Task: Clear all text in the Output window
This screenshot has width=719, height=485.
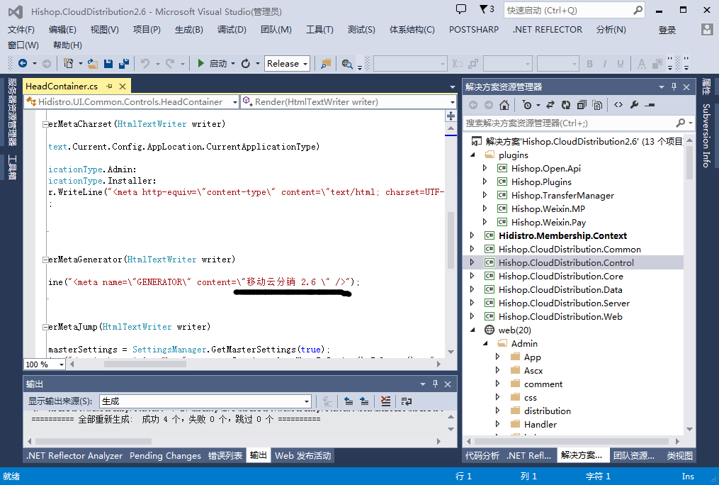Action: coord(385,401)
